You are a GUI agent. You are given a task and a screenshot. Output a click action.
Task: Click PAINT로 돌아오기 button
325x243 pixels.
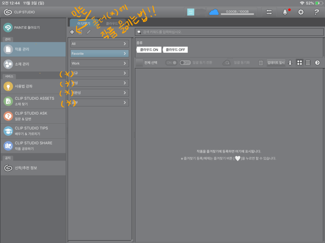[x=33, y=27]
